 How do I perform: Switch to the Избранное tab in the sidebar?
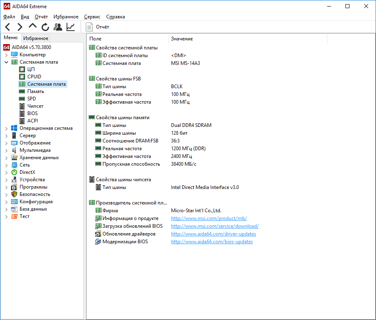tap(36, 38)
